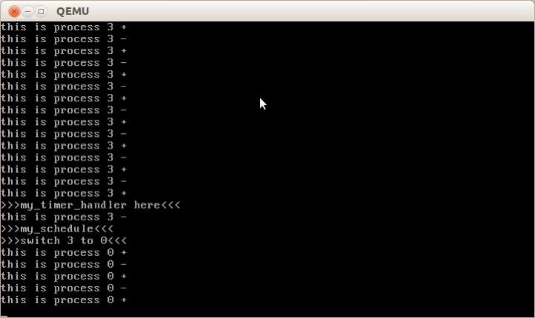Click the second process 0 - line
The width and height of the screenshot is (535, 318).
(64, 288)
